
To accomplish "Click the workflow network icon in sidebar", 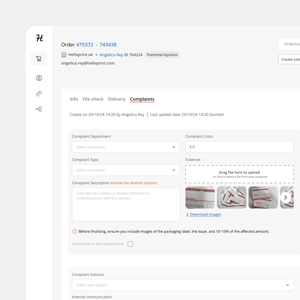I will (x=39, y=109).
